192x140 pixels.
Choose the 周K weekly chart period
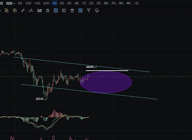(x=106, y=3)
